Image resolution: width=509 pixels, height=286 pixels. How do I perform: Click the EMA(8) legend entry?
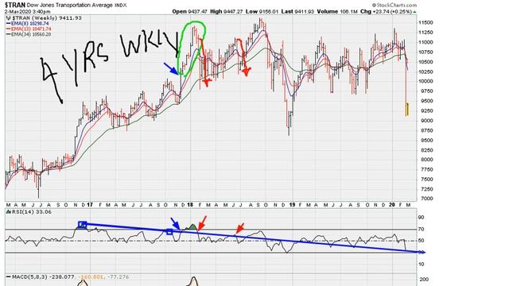coord(28,24)
